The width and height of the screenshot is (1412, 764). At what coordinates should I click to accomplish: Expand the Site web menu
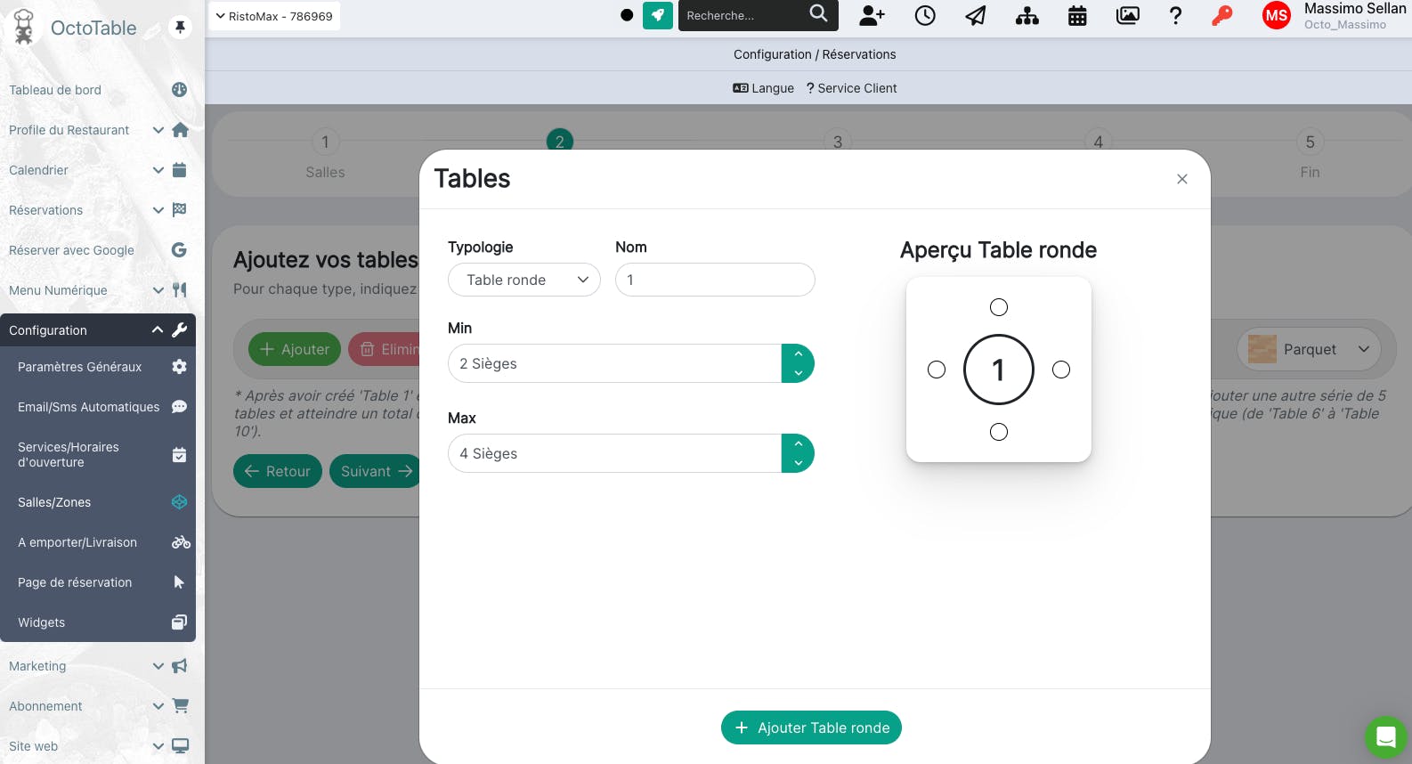point(158,746)
